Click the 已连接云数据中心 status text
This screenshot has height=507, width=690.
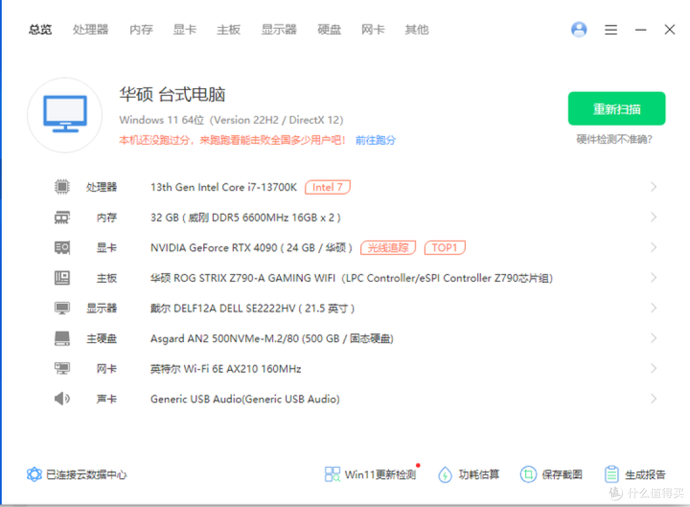coord(87,475)
